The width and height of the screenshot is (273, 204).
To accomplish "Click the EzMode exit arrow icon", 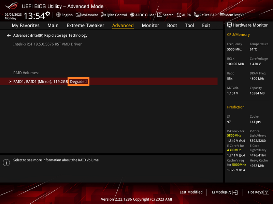I will [x=235, y=192].
